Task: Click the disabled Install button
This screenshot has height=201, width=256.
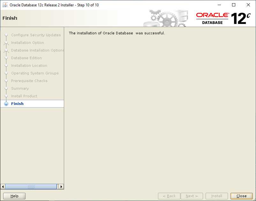Action: [217, 196]
